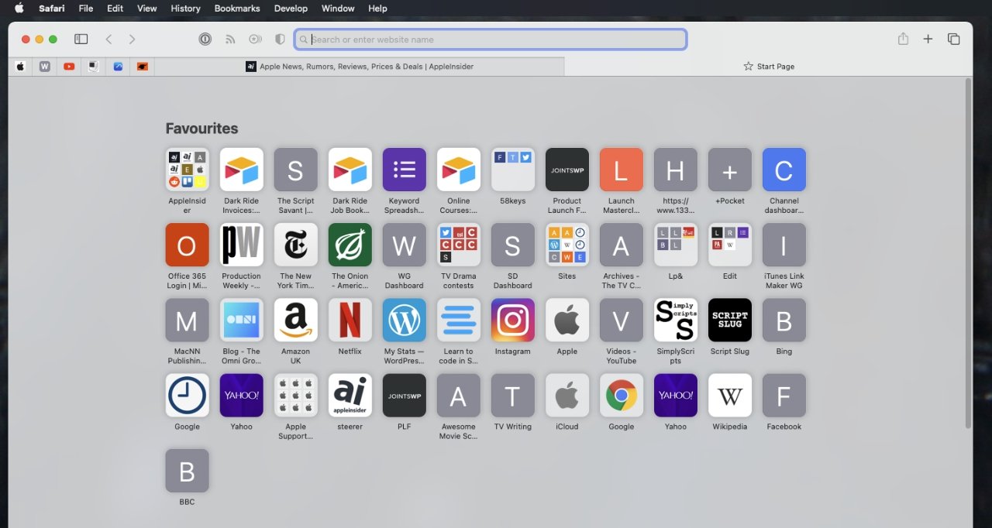992x528 pixels.
Task: Open SD Dashboard favourite
Action: pyautogui.click(x=512, y=245)
